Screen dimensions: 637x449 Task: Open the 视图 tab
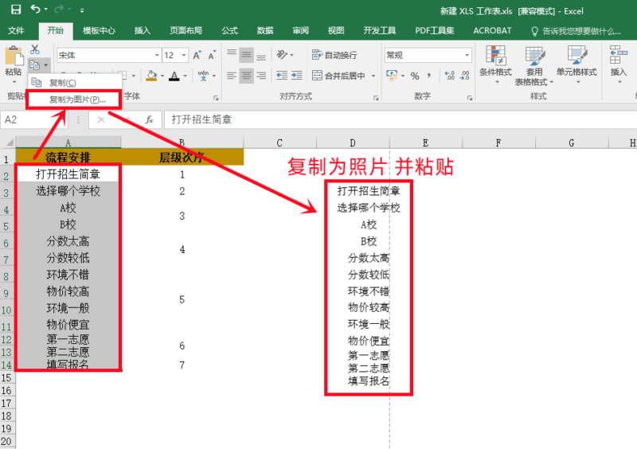336,30
